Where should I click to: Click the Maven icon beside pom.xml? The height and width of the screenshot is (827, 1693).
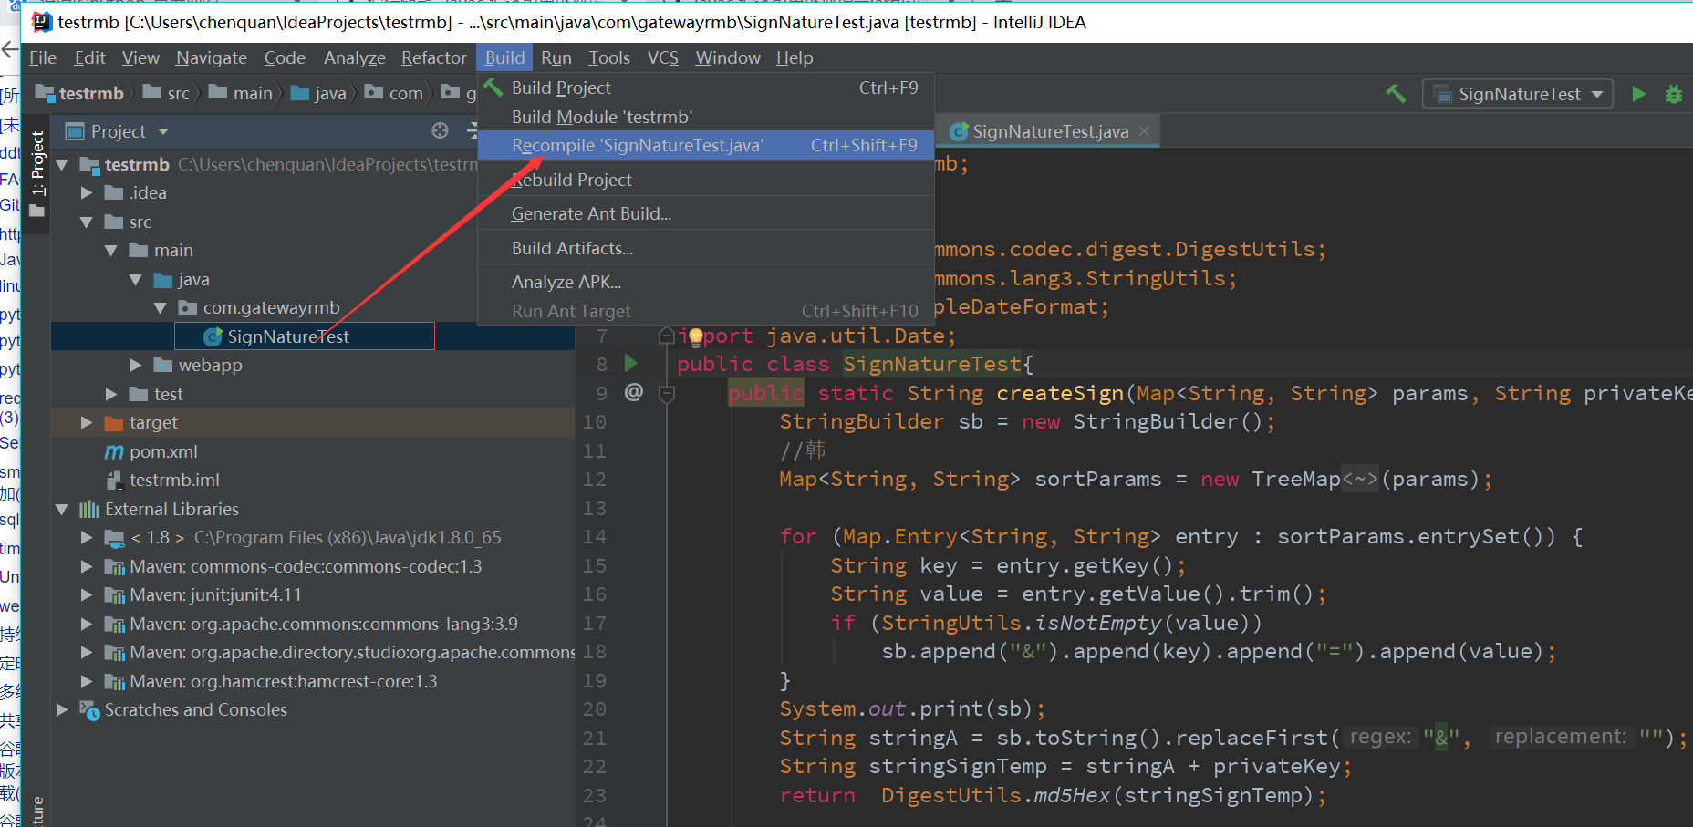pyautogui.click(x=114, y=450)
